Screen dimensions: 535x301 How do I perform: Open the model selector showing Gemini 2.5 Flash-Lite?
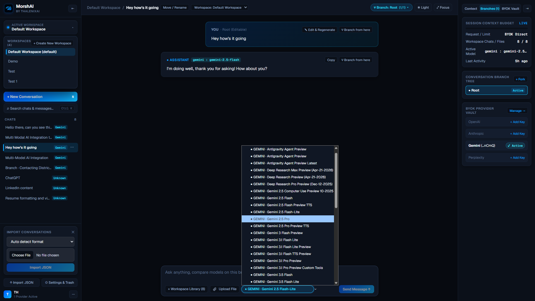pyautogui.click(x=277, y=289)
